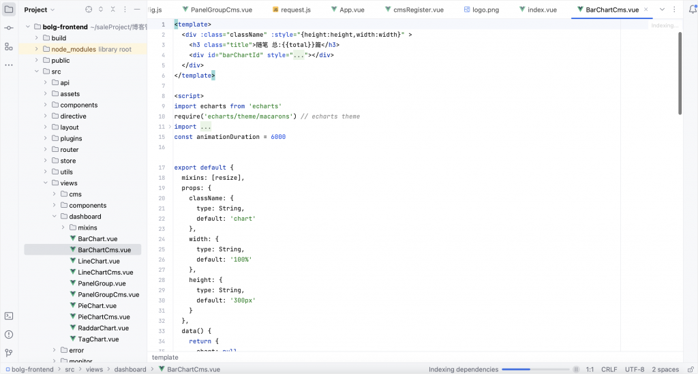Open the Problems tool window
This screenshot has height=374, width=698.
click(x=9, y=334)
